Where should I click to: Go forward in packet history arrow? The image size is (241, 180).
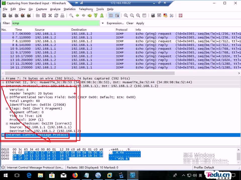click(83, 15)
